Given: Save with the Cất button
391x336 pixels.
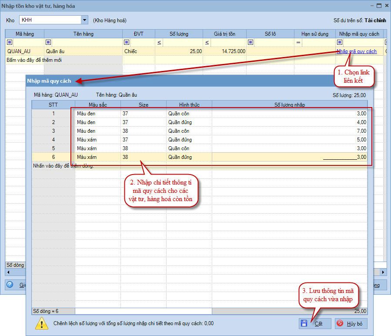Looking at the screenshot, I should pyautogui.click(x=315, y=323).
